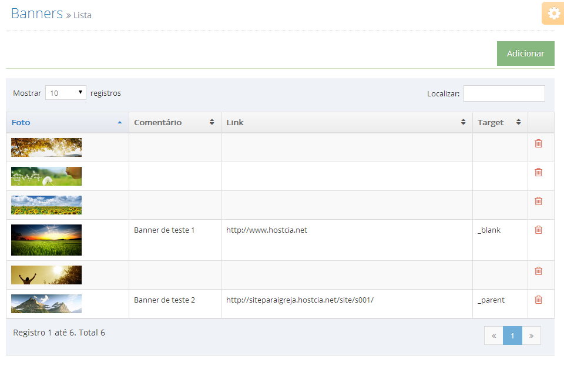
Task: Delete Banner de teste 2 via trash icon
Action: pyautogui.click(x=539, y=300)
